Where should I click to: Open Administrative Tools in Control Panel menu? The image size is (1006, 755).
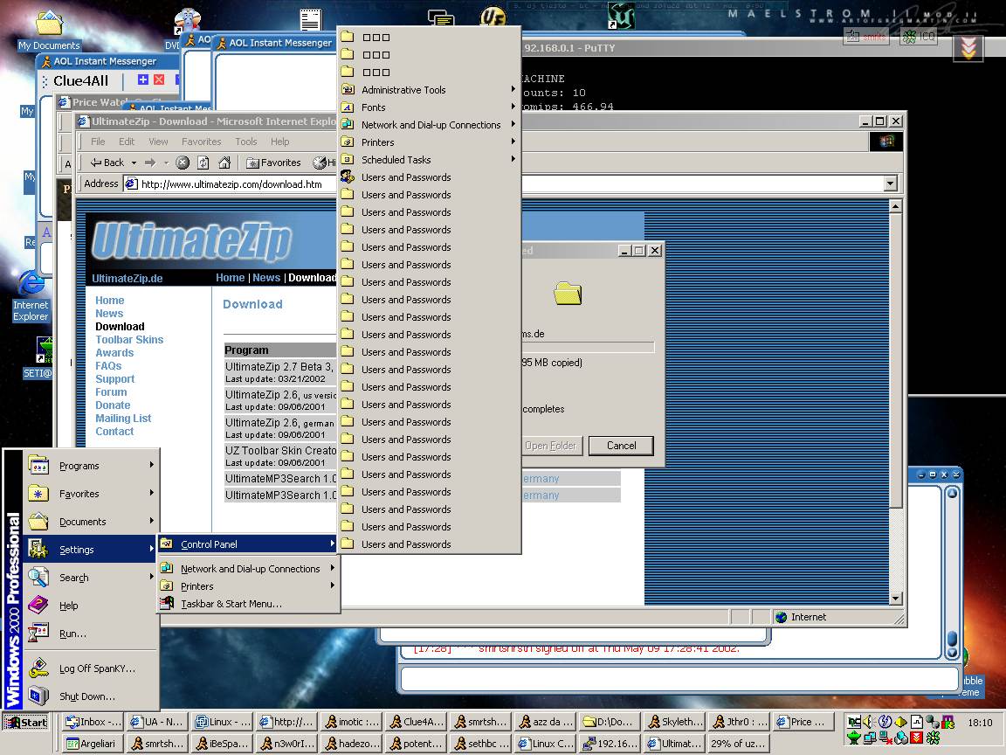pos(403,90)
